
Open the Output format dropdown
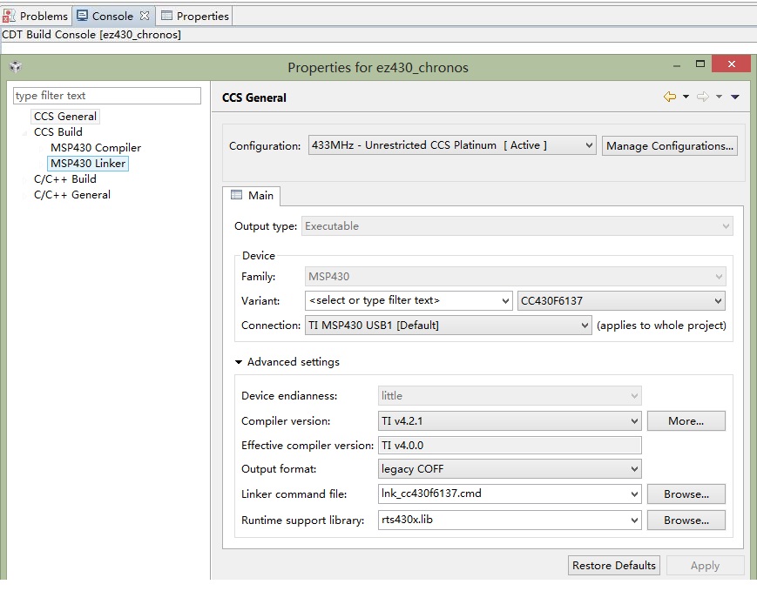tap(634, 469)
